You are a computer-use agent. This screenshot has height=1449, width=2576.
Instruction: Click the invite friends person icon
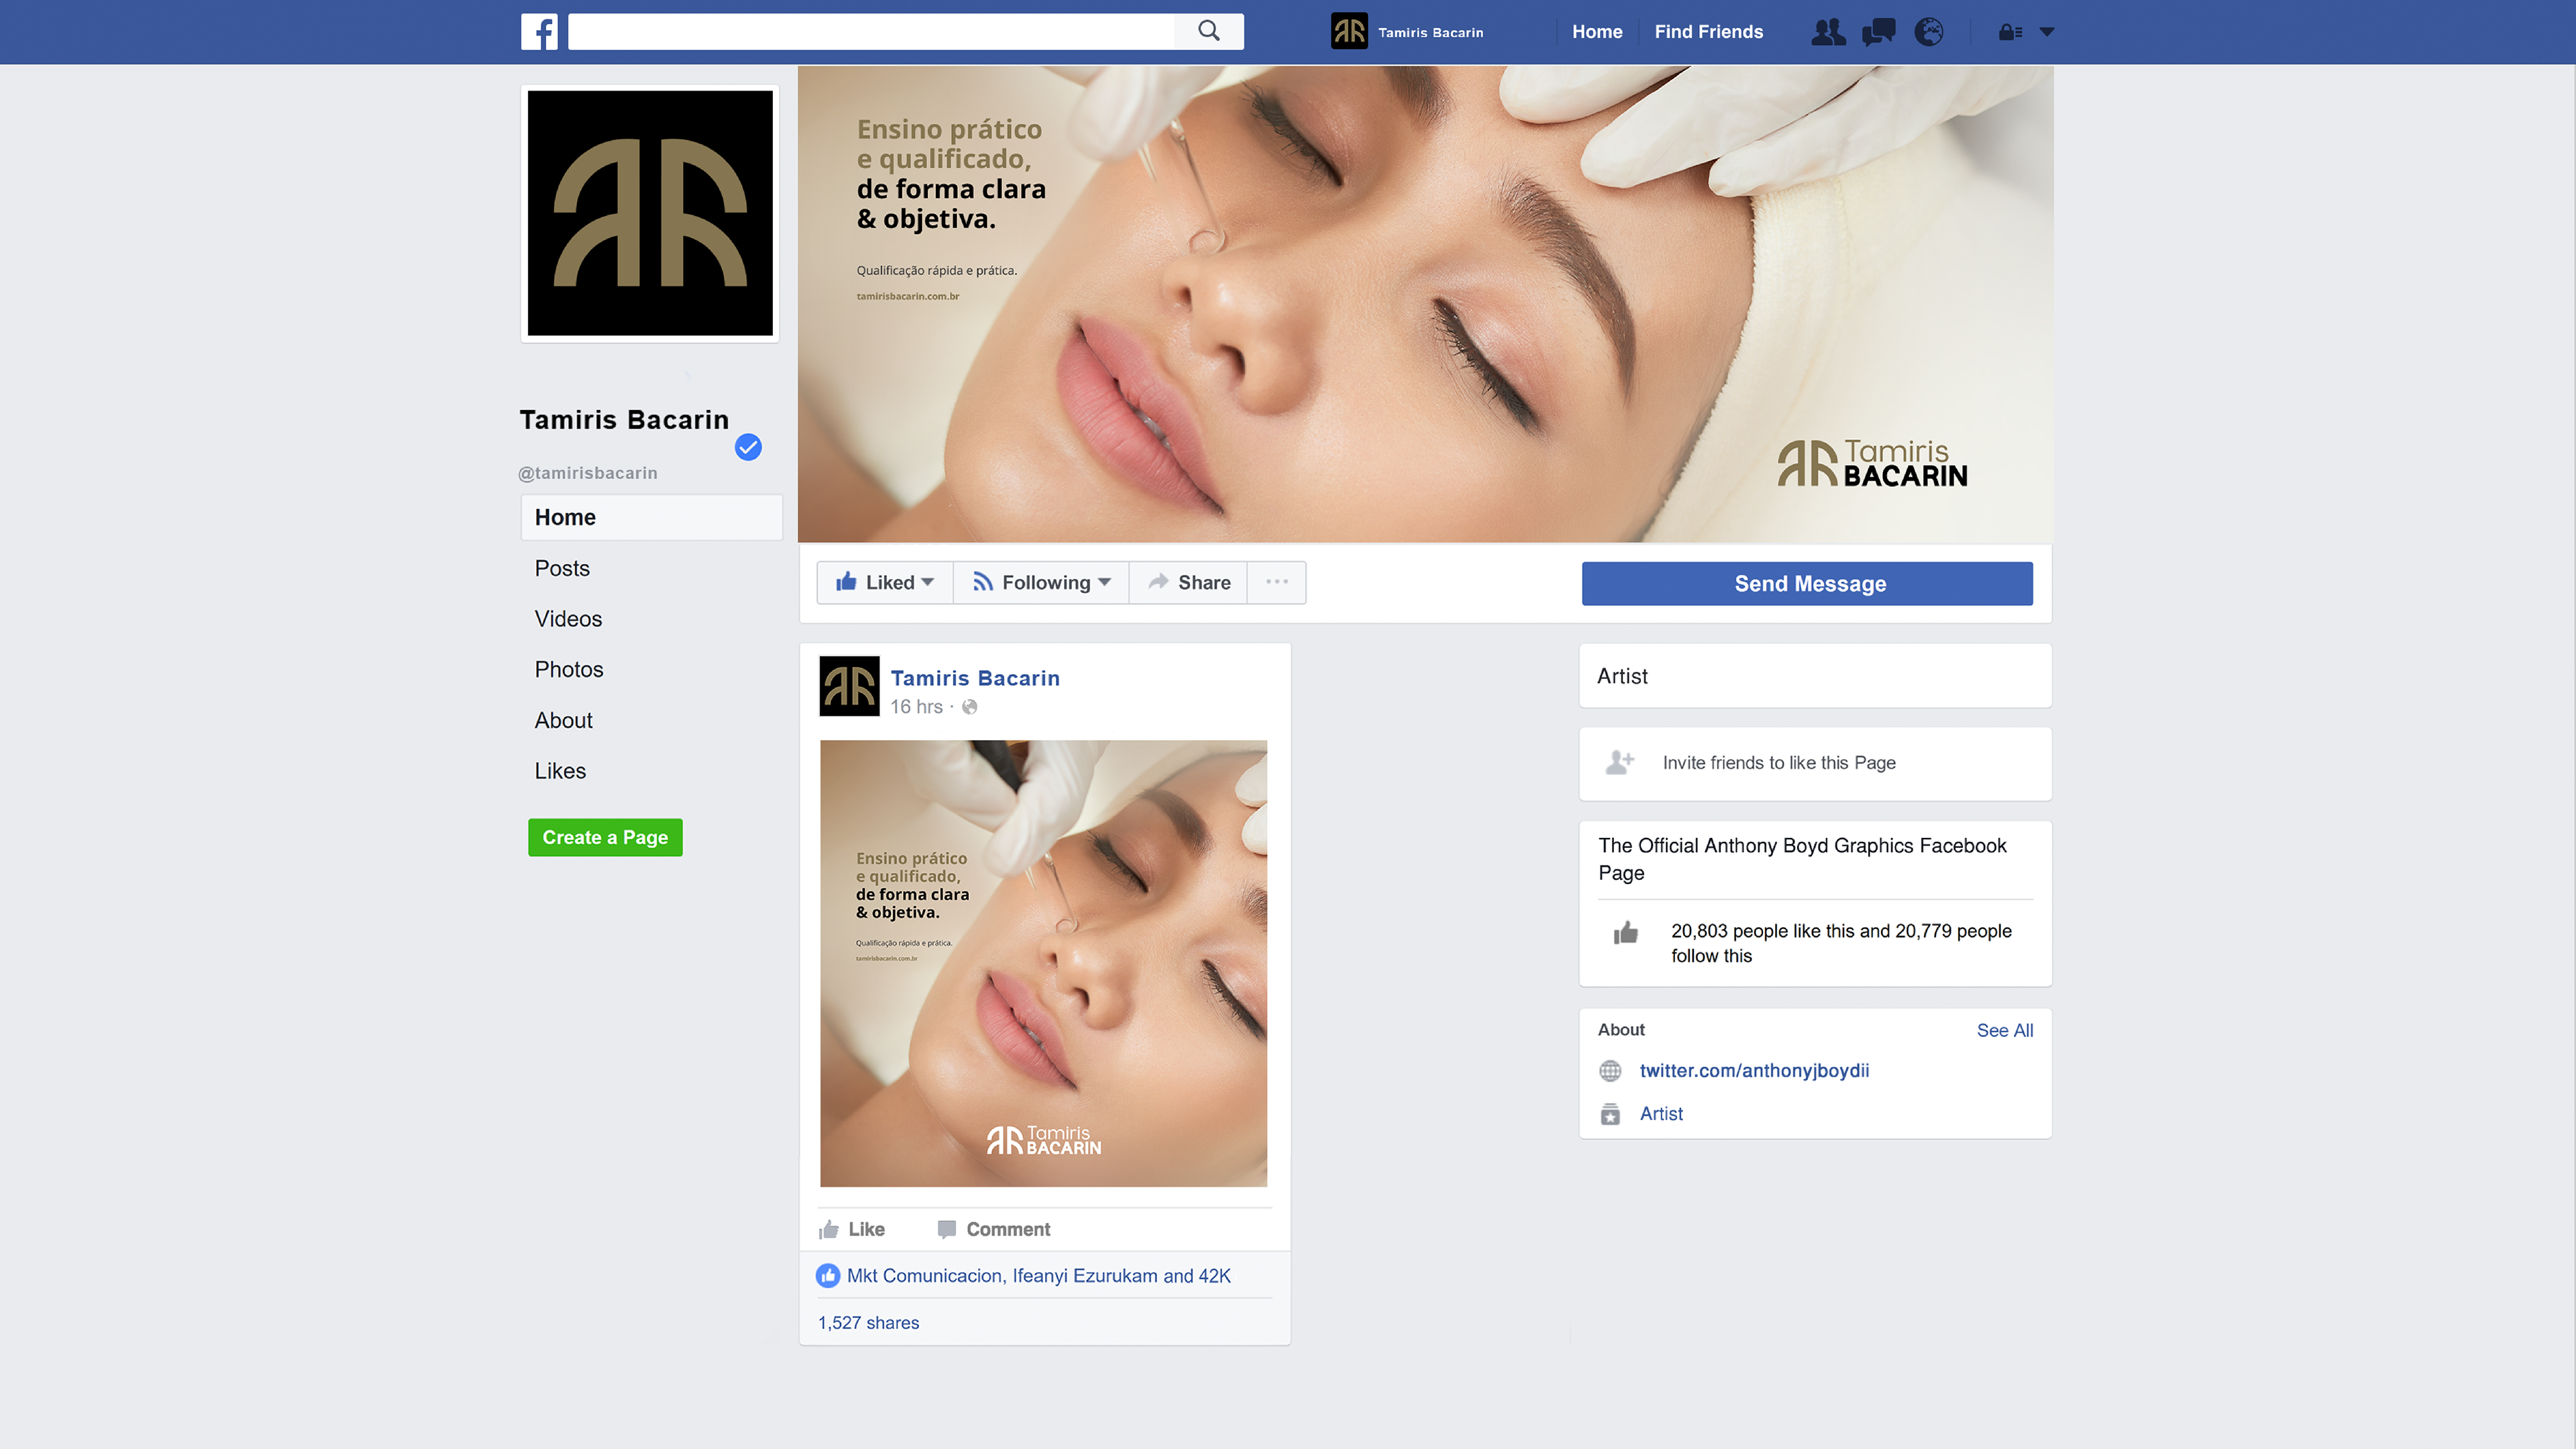[x=1619, y=763]
